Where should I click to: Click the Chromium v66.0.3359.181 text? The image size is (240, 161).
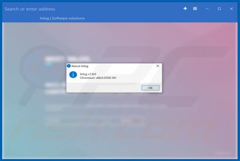pyautogui.click(x=98, y=78)
